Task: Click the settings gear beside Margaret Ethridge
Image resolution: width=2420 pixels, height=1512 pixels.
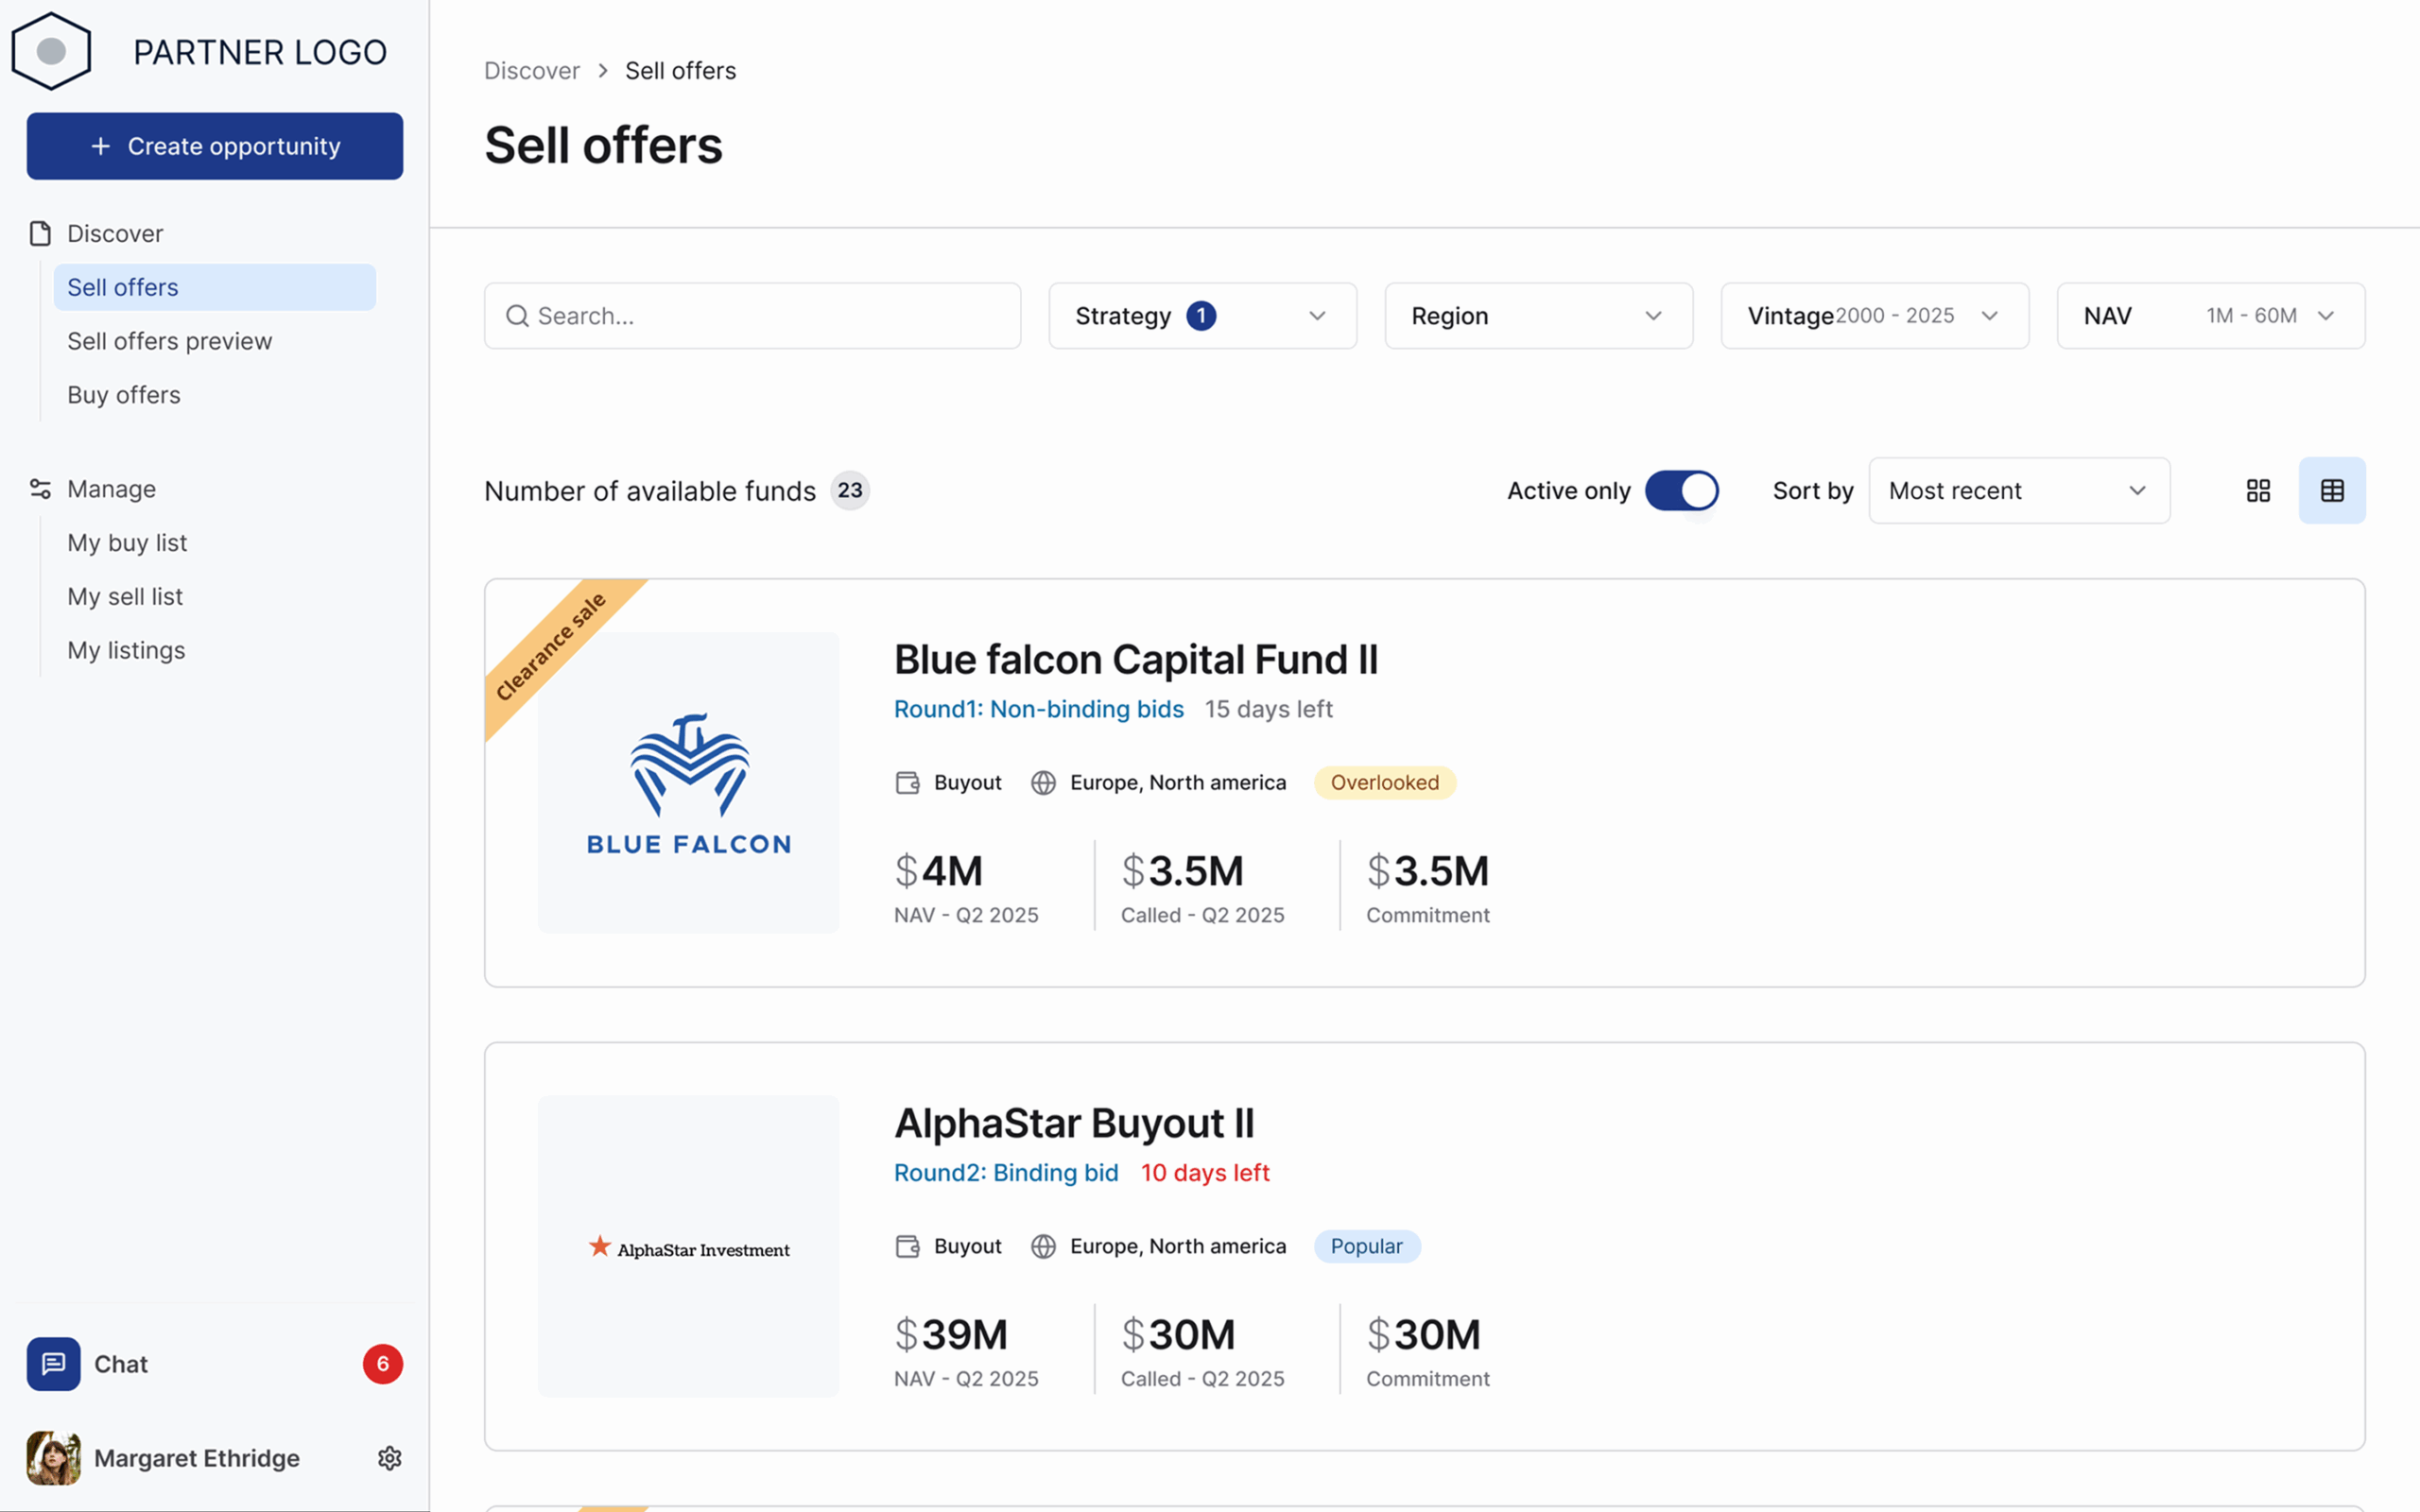Action: (x=389, y=1458)
